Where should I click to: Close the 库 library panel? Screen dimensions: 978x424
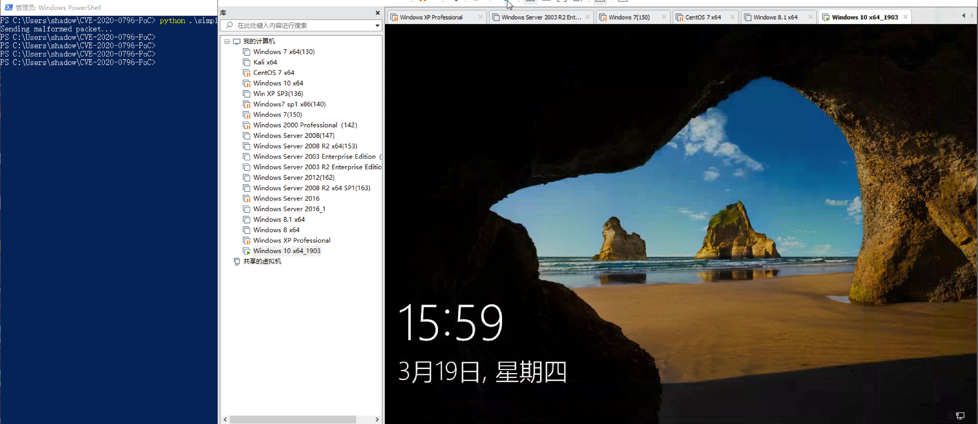378,13
